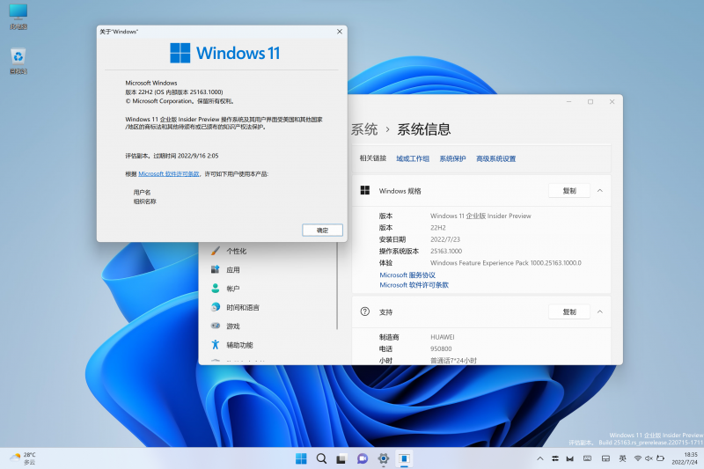
Task: Click the 英 input language indicator
Action: pyautogui.click(x=622, y=458)
